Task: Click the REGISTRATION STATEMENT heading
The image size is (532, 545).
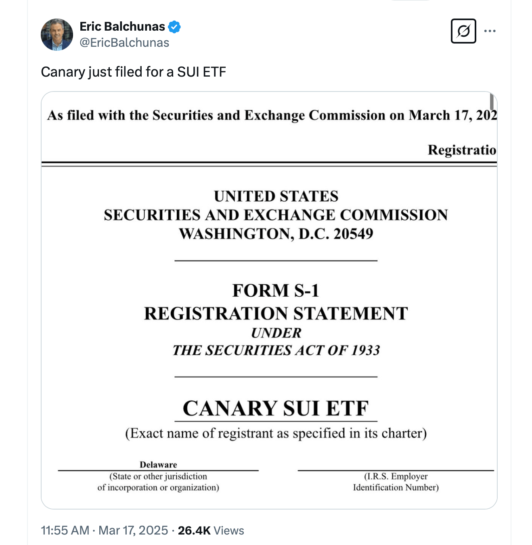Action: [x=276, y=313]
